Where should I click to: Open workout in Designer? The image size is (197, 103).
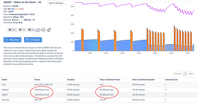[56, 3]
